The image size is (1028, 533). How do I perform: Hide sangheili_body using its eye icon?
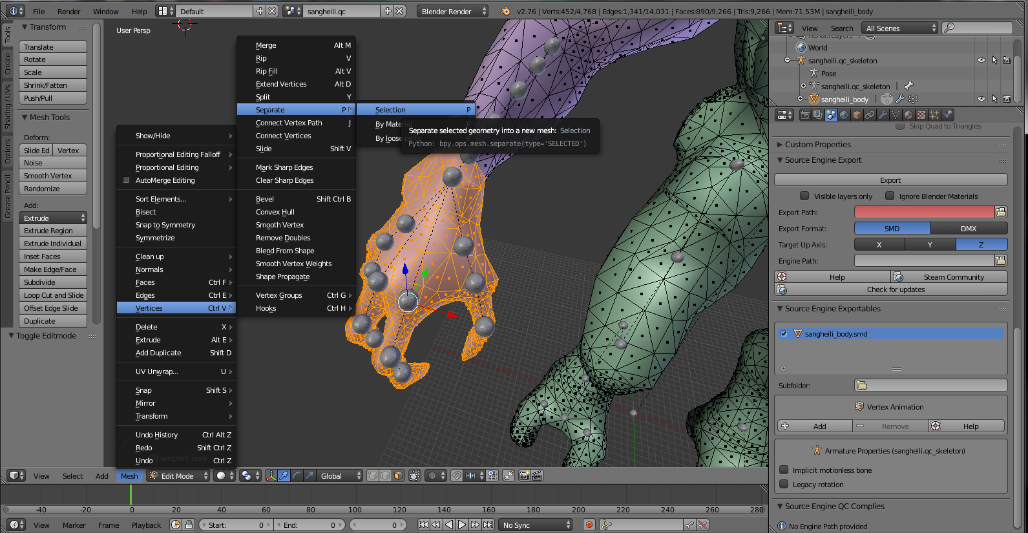(981, 99)
